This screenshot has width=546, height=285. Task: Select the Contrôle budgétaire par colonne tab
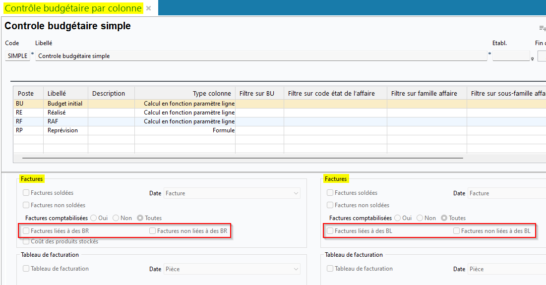pos(73,8)
